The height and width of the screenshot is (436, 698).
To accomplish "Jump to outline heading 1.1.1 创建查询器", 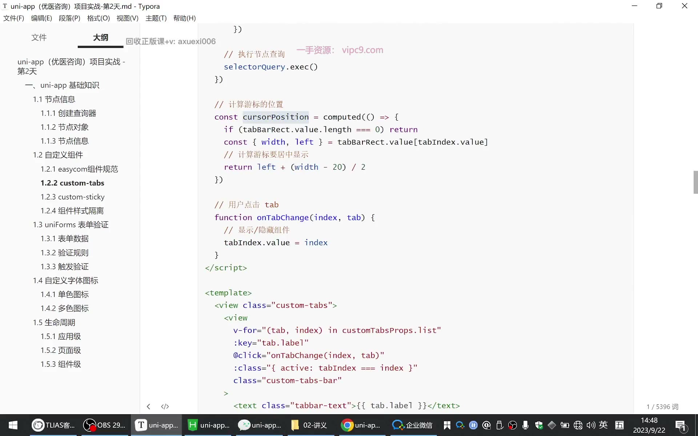I will (68, 113).
